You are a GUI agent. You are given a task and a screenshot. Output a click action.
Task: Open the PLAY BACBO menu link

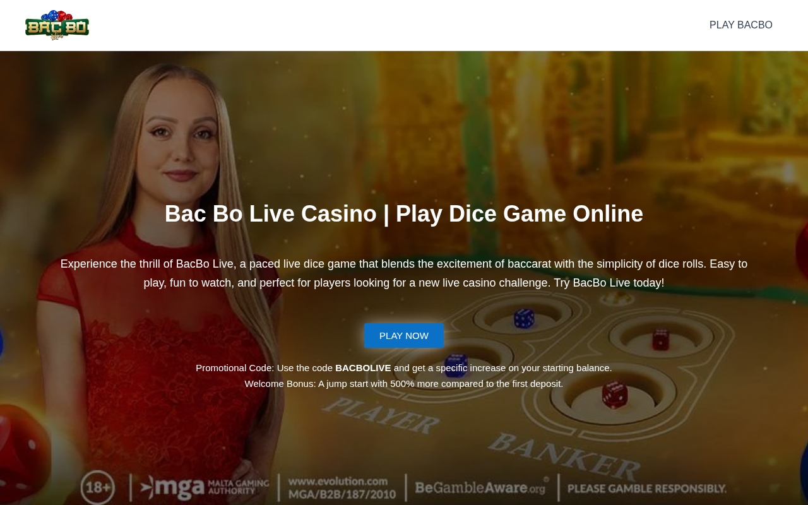(740, 25)
